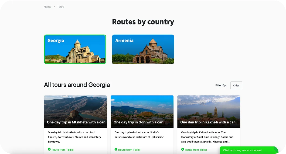Click 'Route from Tbilisi' on Kakheti card
Viewport: 286px width, 154px height.
point(196,150)
